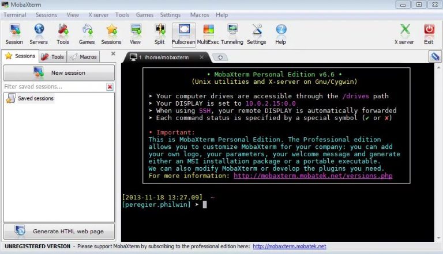Click the New session button
The height and width of the screenshot is (254, 443).
(x=59, y=72)
